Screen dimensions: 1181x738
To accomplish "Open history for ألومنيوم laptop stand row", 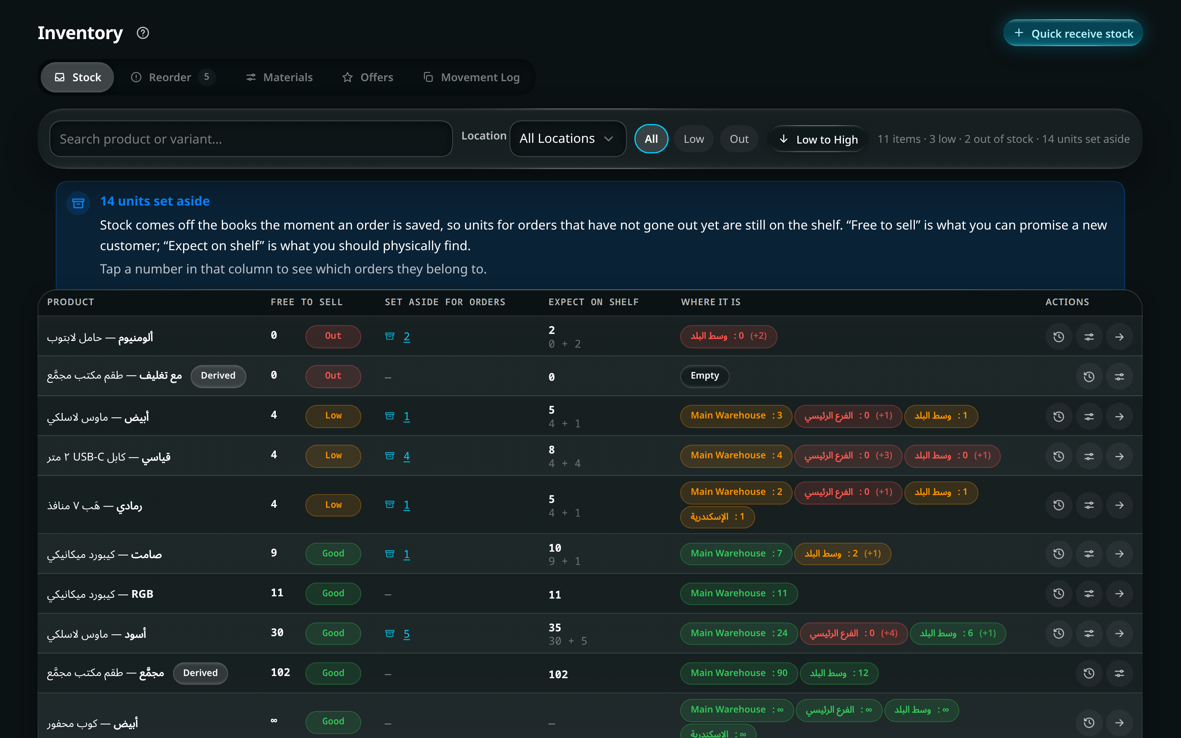I will (1058, 337).
